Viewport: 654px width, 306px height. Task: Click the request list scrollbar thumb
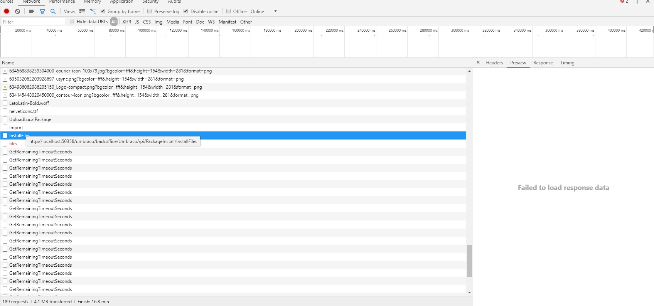[x=469, y=261]
